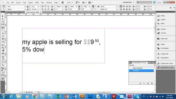Click the toolbox fill and stroke swatch
The width and height of the screenshot is (176, 99).
[x=2, y=69]
